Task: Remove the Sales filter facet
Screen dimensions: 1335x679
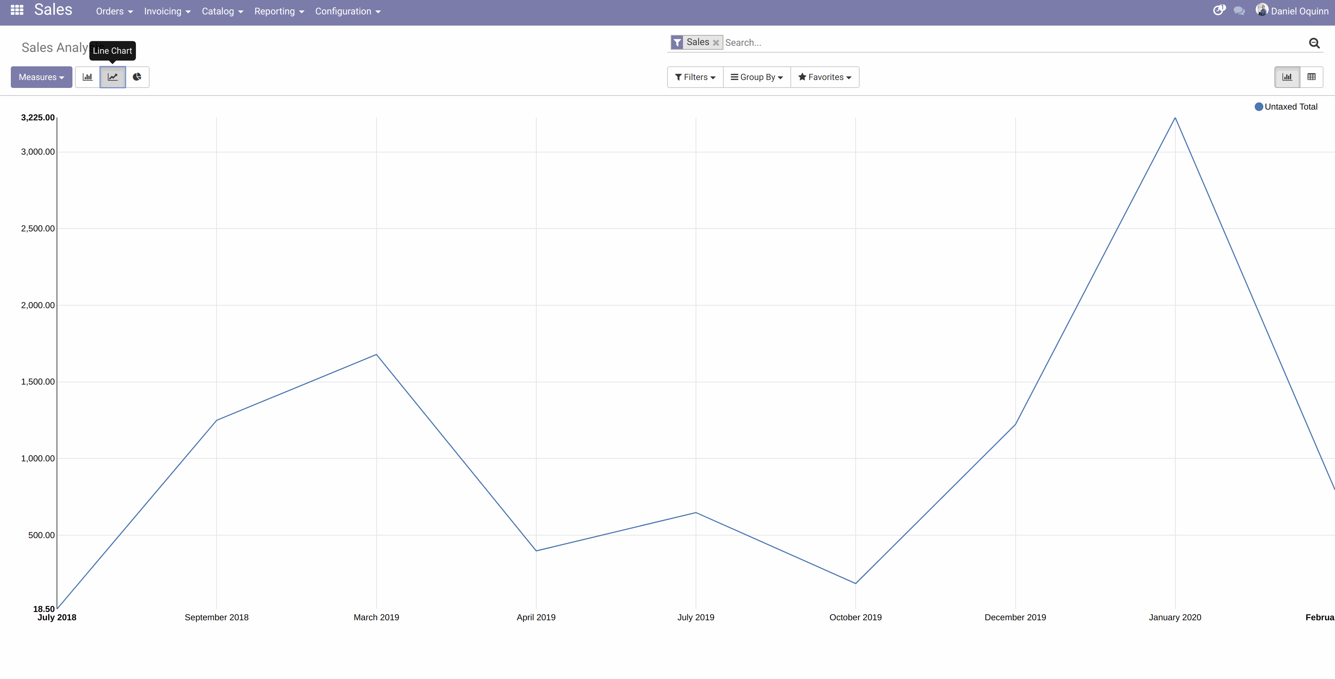Action: pyautogui.click(x=716, y=43)
